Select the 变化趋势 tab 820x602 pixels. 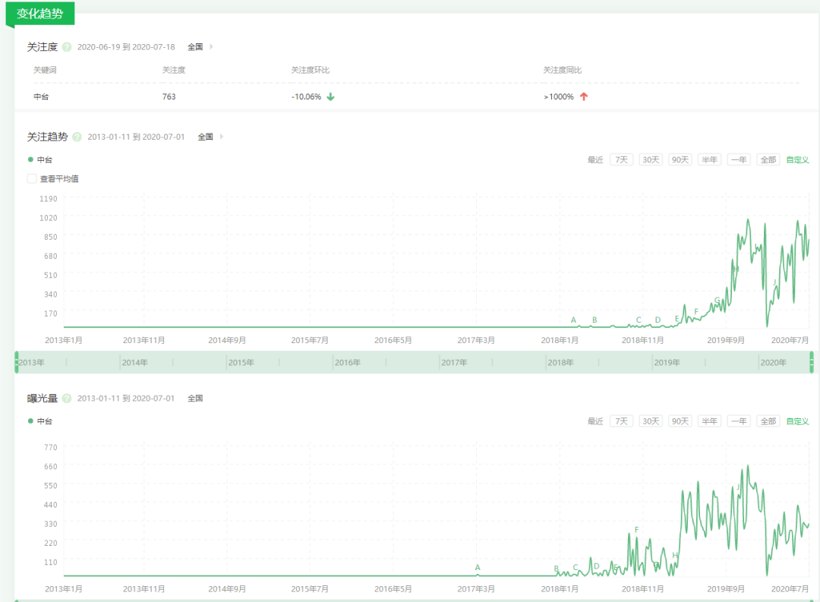click(x=39, y=14)
